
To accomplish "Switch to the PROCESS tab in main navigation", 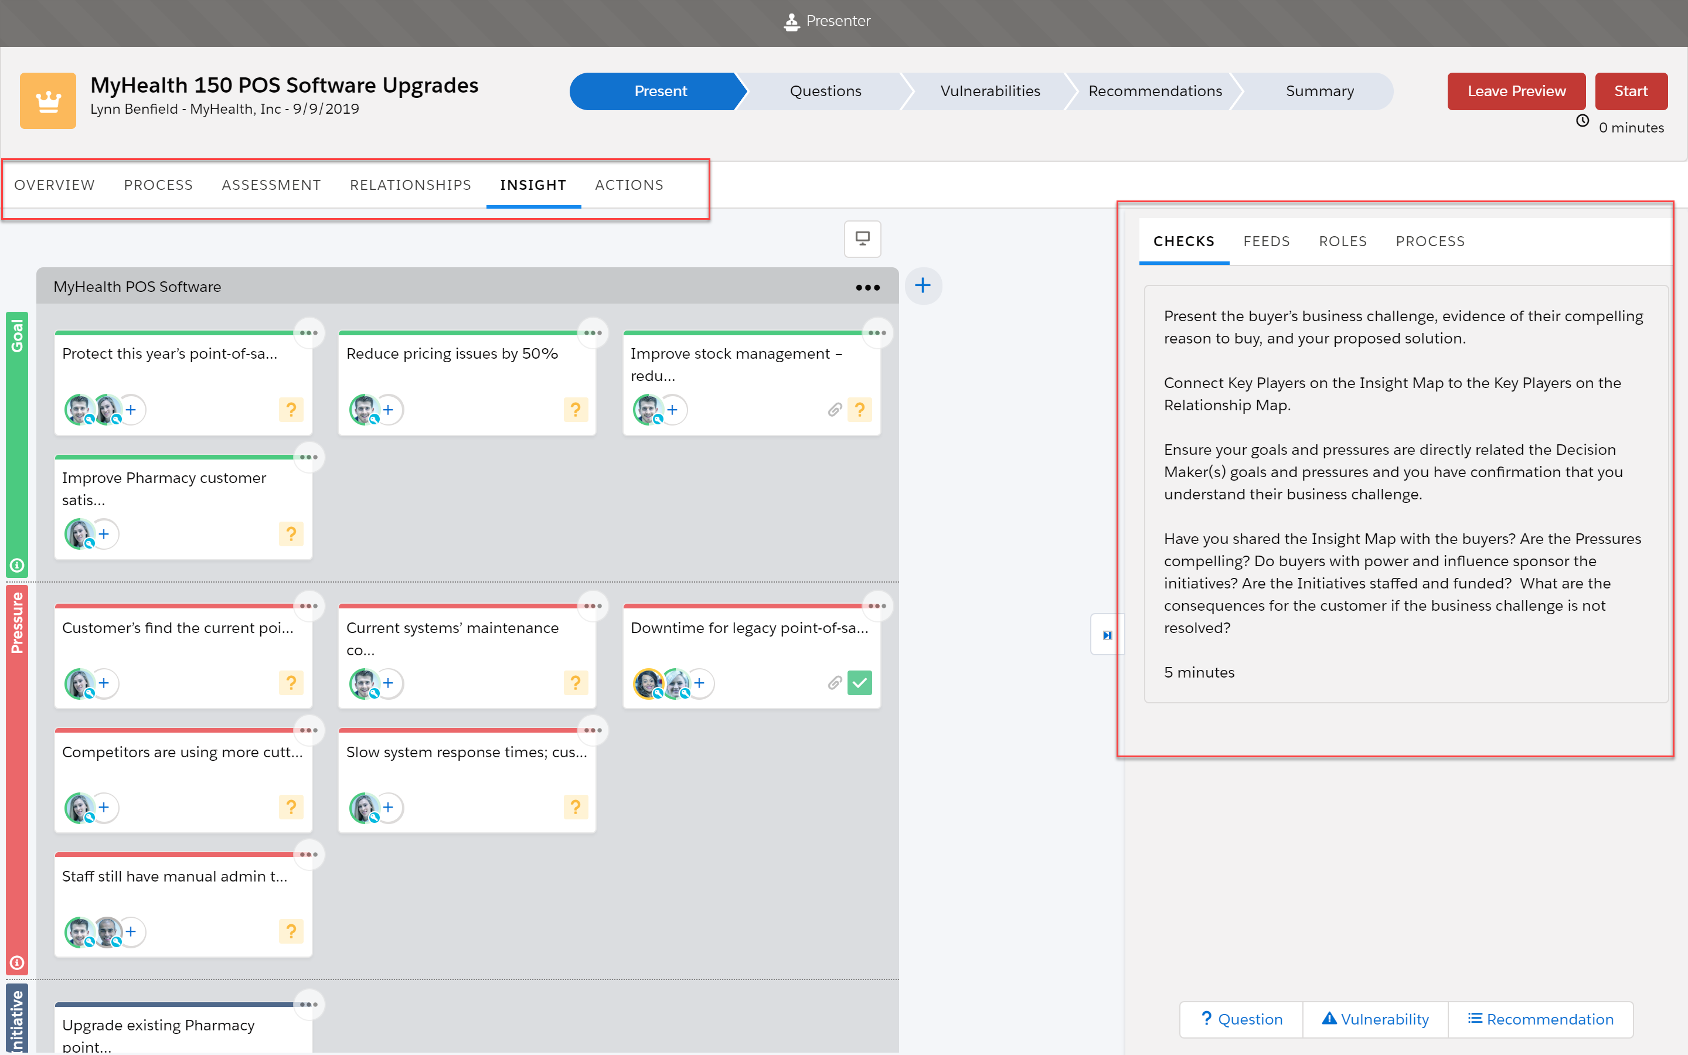I will click(x=158, y=185).
